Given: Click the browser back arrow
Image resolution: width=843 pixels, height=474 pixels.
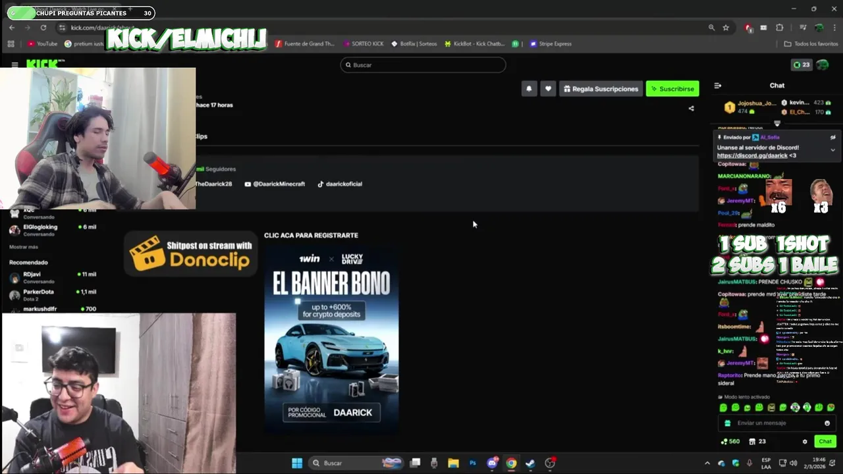Looking at the screenshot, I should (x=12, y=28).
